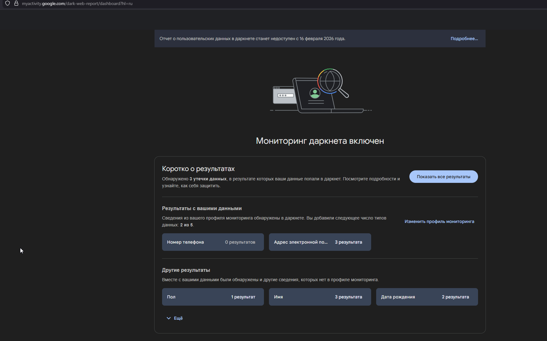
Task: Click the Мониторинг даркнета включен heading
Action: [320, 141]
